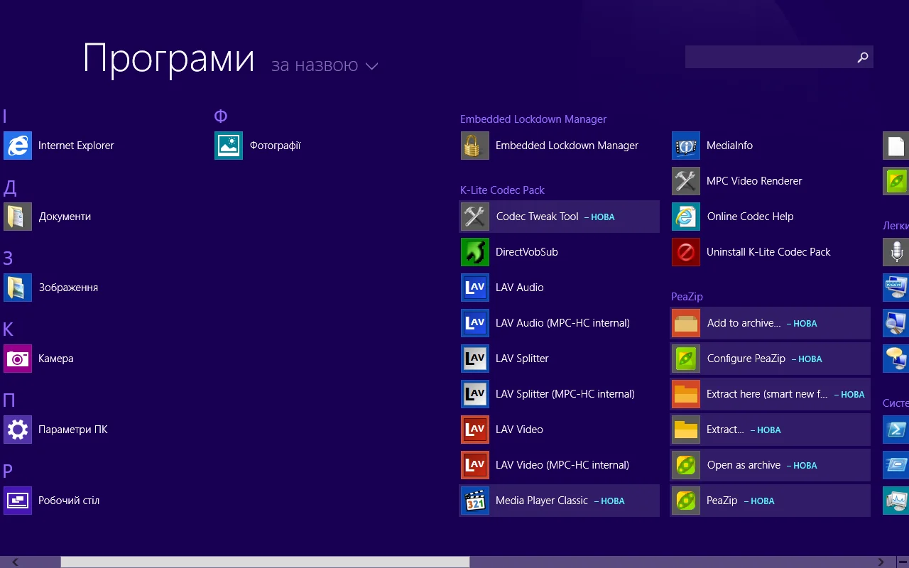The width and height of the screenshot is (909, 568).
Task: Open Internet Explorer app icon
Action: (x=18, y=146)
